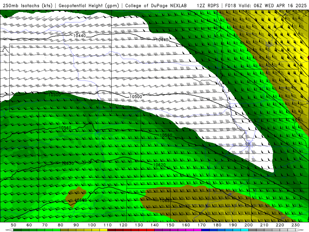Screen dimensions: 309x232
Task: Pick the bright yellow swatch in color bar
Action: 104,230
